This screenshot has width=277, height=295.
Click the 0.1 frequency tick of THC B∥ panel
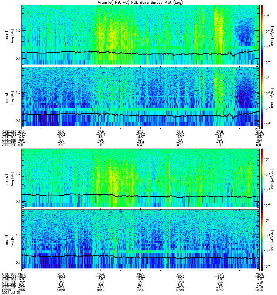click(18, 263)
